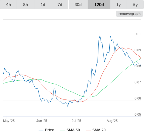144x138 pixels.
Task: Click the remove graph button
Action: (x=129, y=14)
